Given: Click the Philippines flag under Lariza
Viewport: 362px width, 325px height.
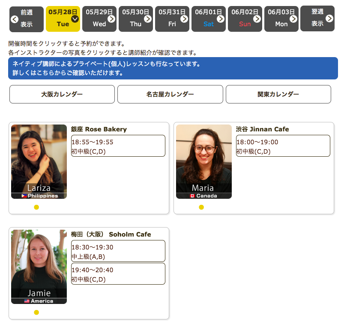Looking at the screenshot, I should [x=24, y=196].
